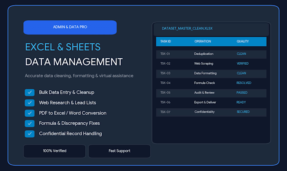
Task: Click the Confidentiality operation cell
Action: (x=204, y=112)
